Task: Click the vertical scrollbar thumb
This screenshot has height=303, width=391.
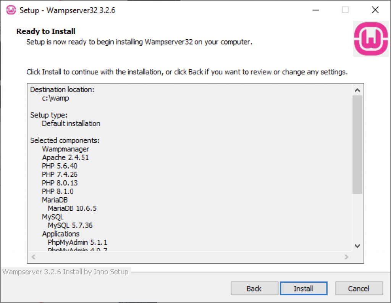Action: pyautogui.click(x=357, y=145)
